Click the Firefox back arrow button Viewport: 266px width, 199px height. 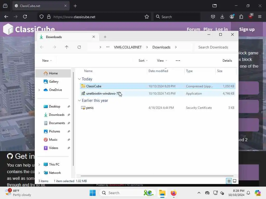click(6, 17)
